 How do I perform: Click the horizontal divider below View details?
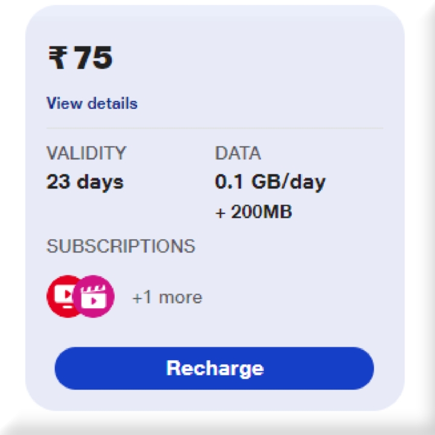click(214, 128)
